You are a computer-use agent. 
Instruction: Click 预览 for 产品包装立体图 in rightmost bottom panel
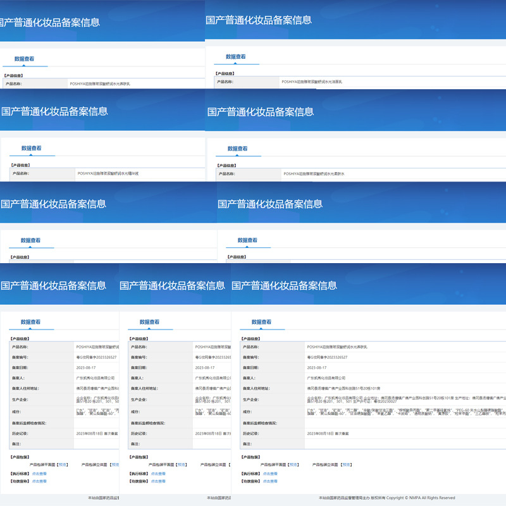pyautogui.click(x=346, y=465)
